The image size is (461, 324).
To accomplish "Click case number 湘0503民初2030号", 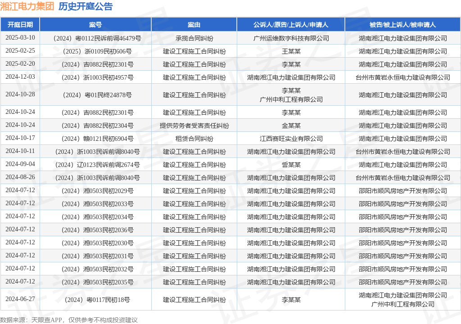I will [97, 243].
